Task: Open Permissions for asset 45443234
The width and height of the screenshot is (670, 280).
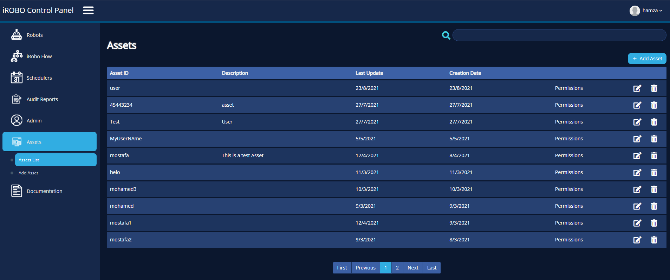Action: point(568,105)
